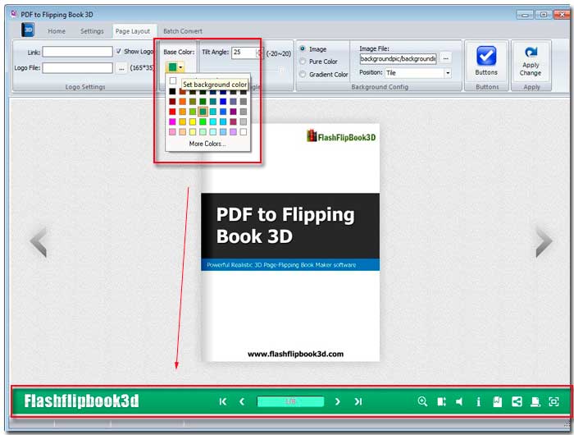Click the 3D application logo button
The height and width of the screenshot is (435, 574).
[28, 30]
